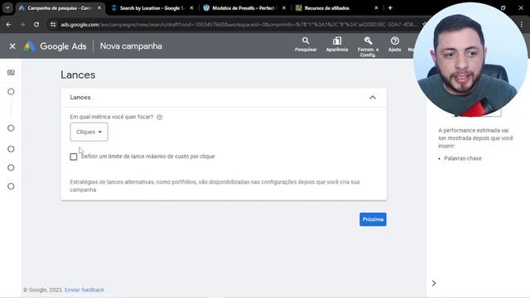Select the third step circle in the left stepper
530x298 pixels.
coord(11,149)
